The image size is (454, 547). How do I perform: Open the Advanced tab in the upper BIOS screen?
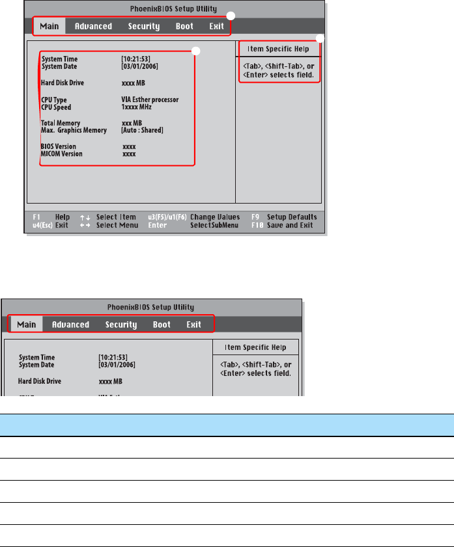pos(93,27)
